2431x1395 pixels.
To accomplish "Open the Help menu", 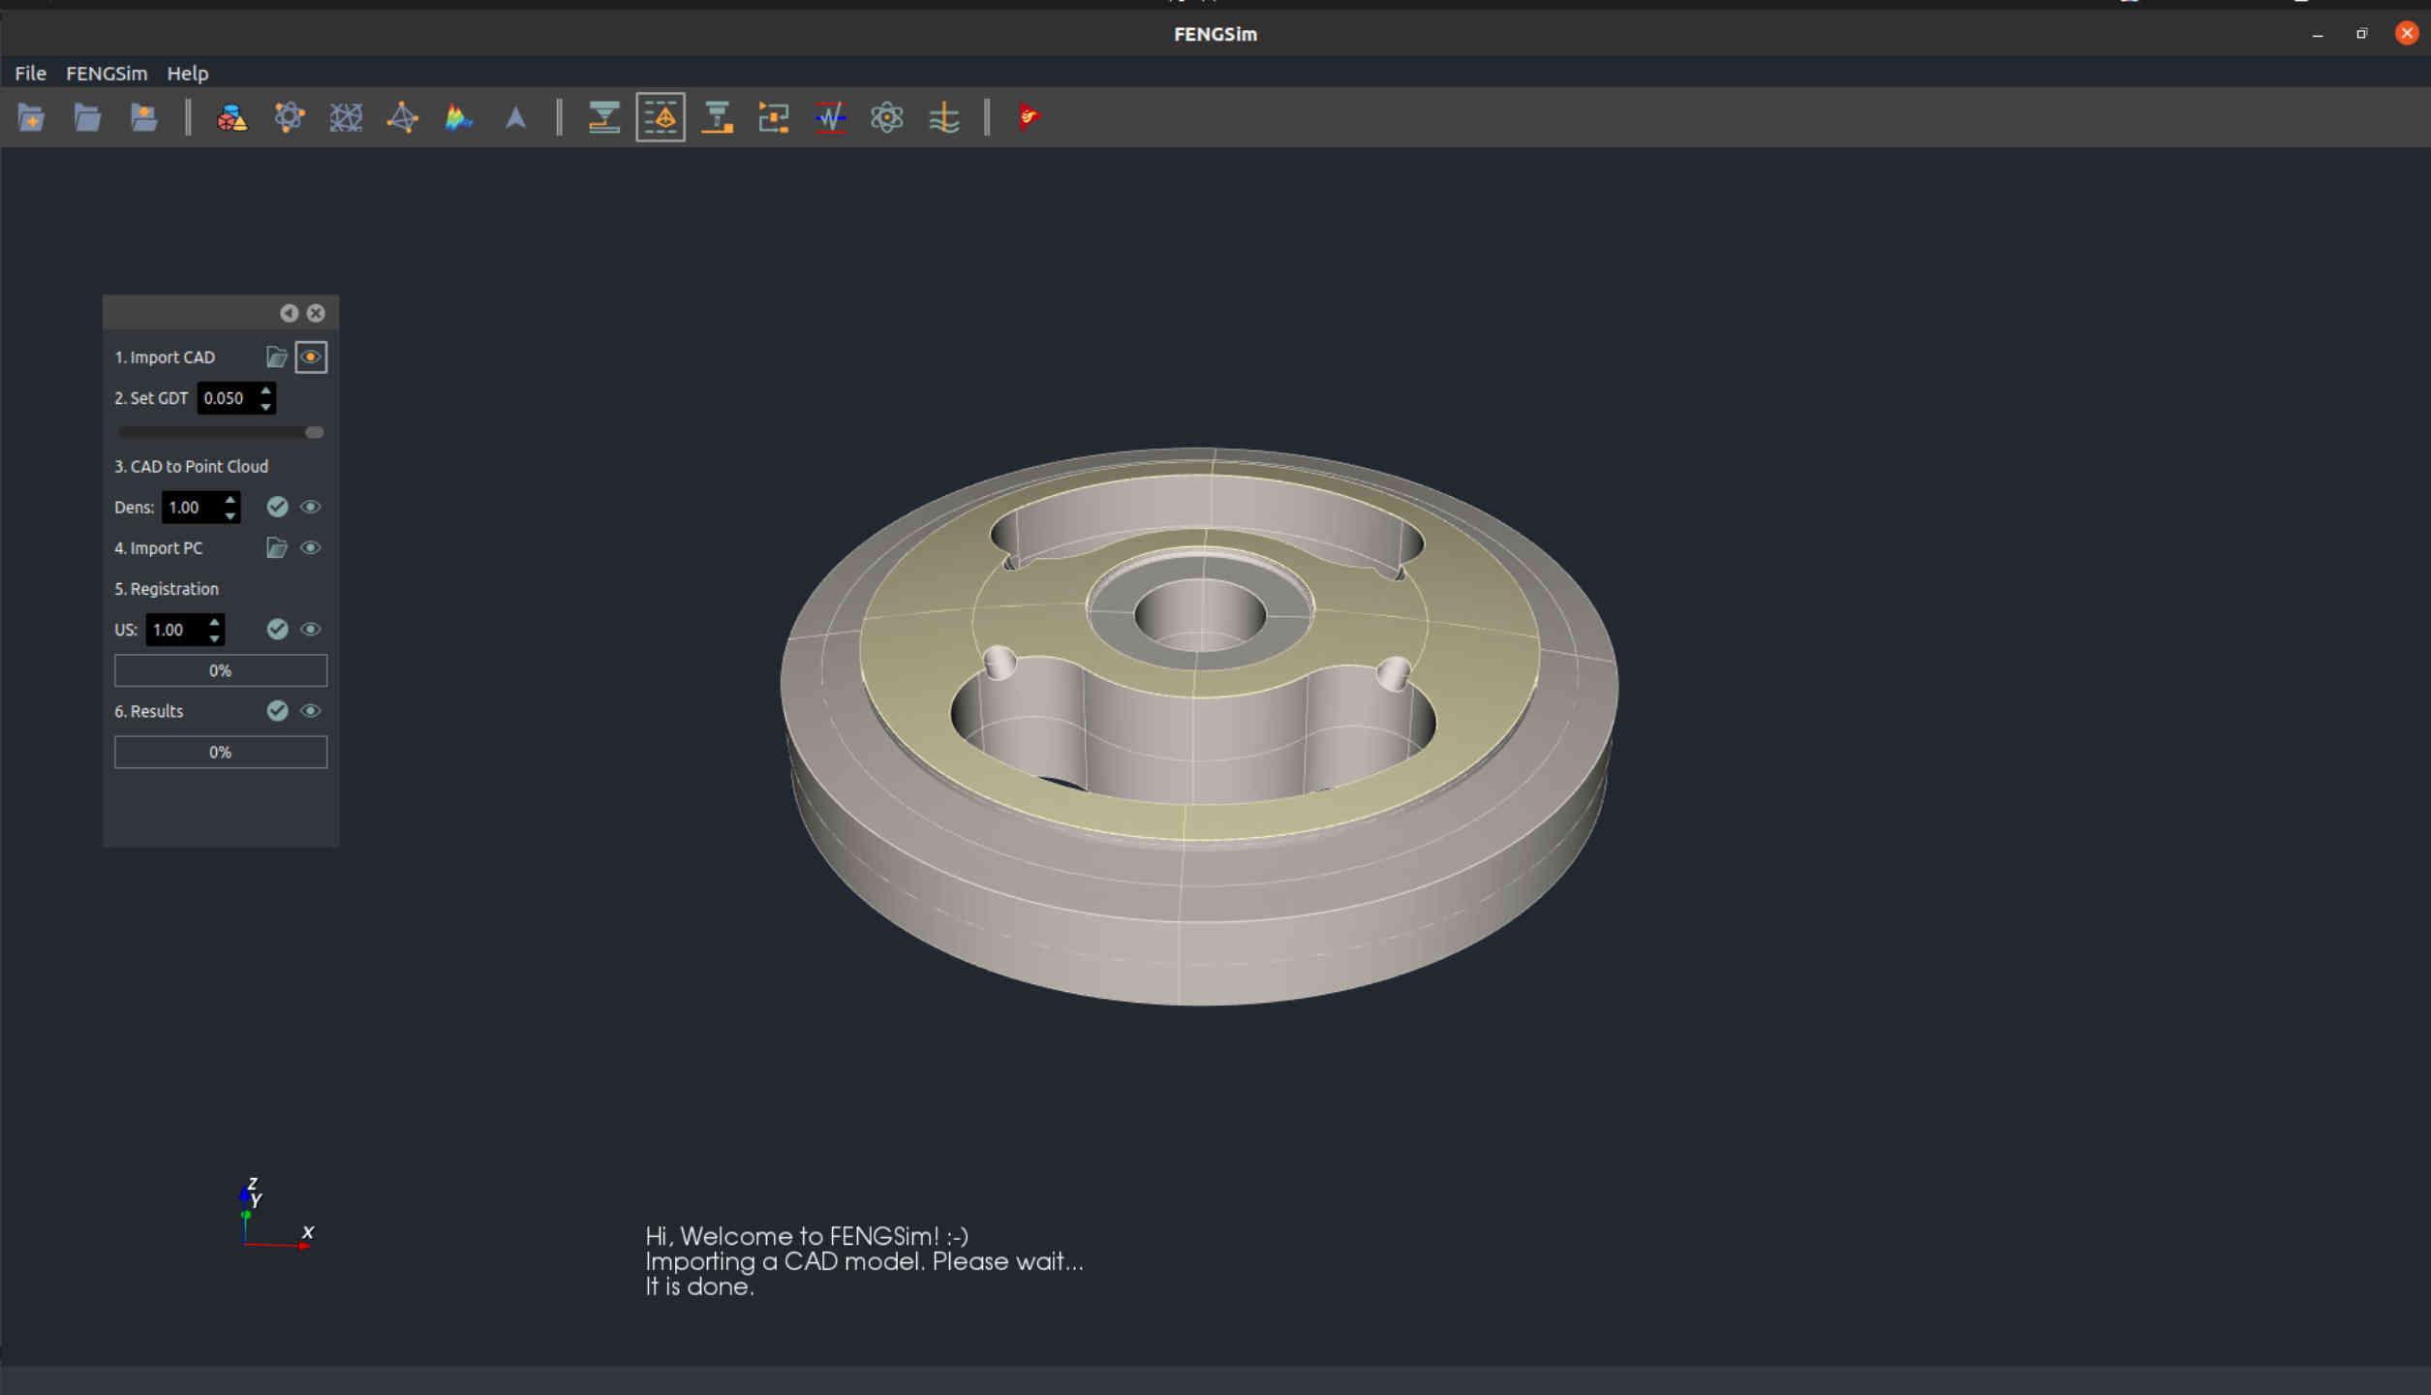I will point(187,74).
